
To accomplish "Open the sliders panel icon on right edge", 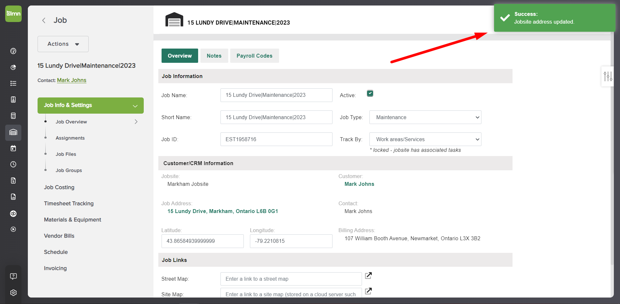I will pyautogui.click(x=608, y=76).
